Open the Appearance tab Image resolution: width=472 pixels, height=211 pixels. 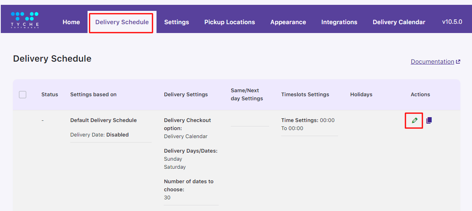click(288, 22)
